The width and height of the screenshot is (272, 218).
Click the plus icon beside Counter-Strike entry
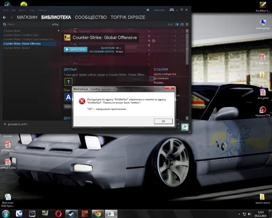click(x=58, y=31)
